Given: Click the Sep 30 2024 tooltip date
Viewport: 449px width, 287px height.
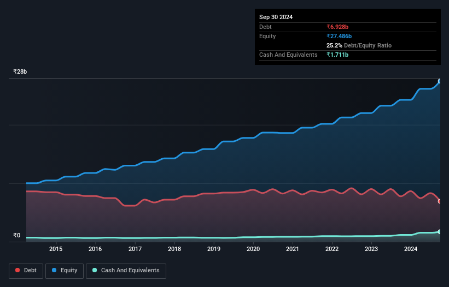Looking at the screenshot, I should pos(276,17).
